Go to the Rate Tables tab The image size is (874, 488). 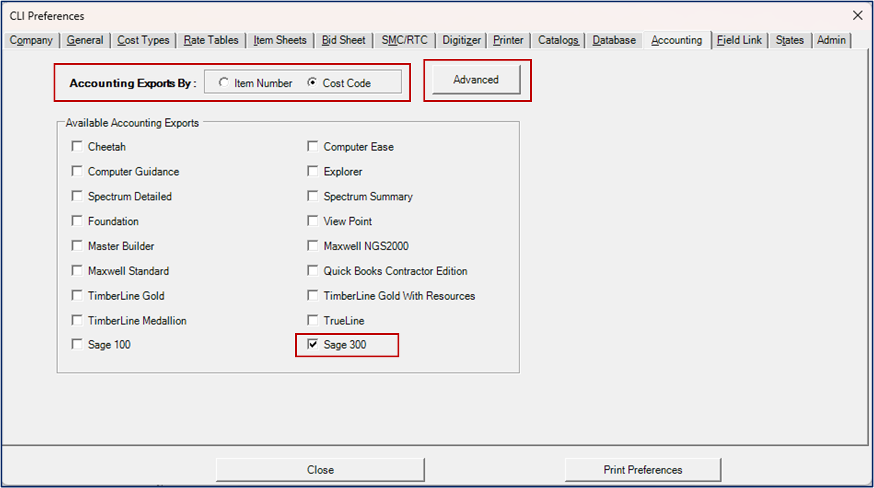coord(211,40)
